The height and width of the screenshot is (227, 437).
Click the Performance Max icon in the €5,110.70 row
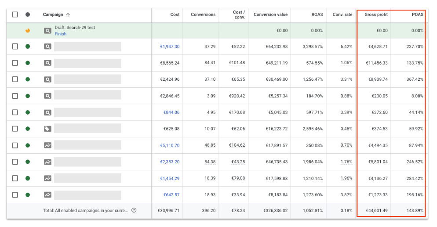click(x=47, y=145)
